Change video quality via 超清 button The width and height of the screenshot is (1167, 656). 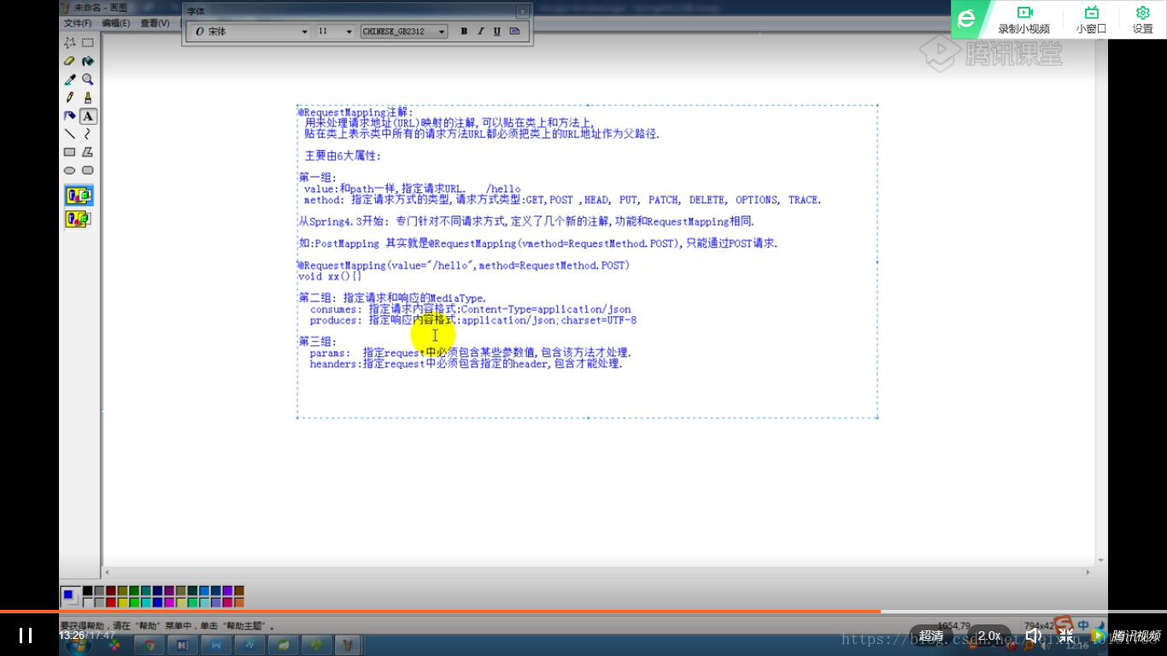pyautogui.click(x=931, y=635)
